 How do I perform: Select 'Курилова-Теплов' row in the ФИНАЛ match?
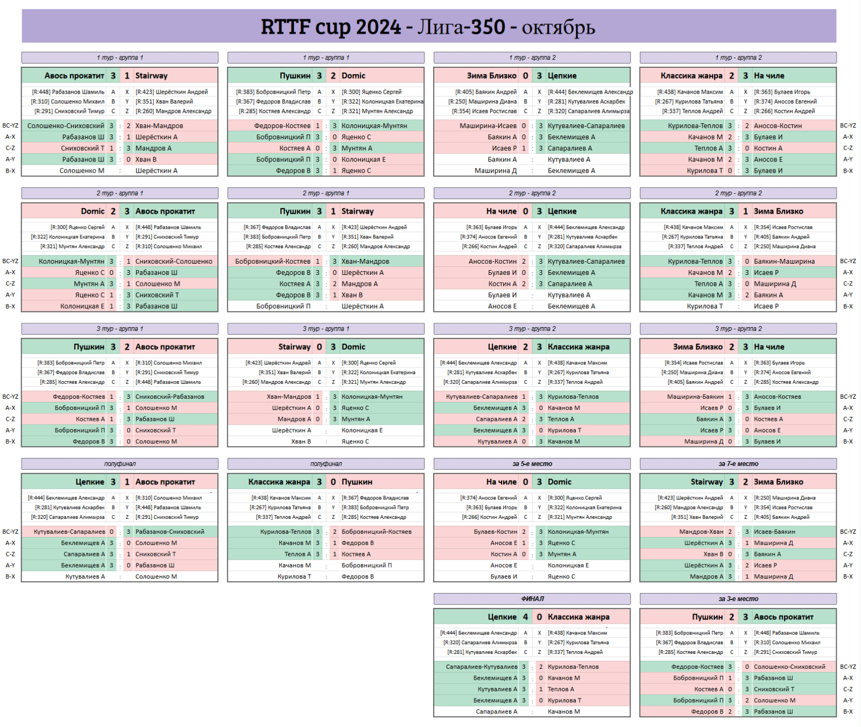point(573,667)
